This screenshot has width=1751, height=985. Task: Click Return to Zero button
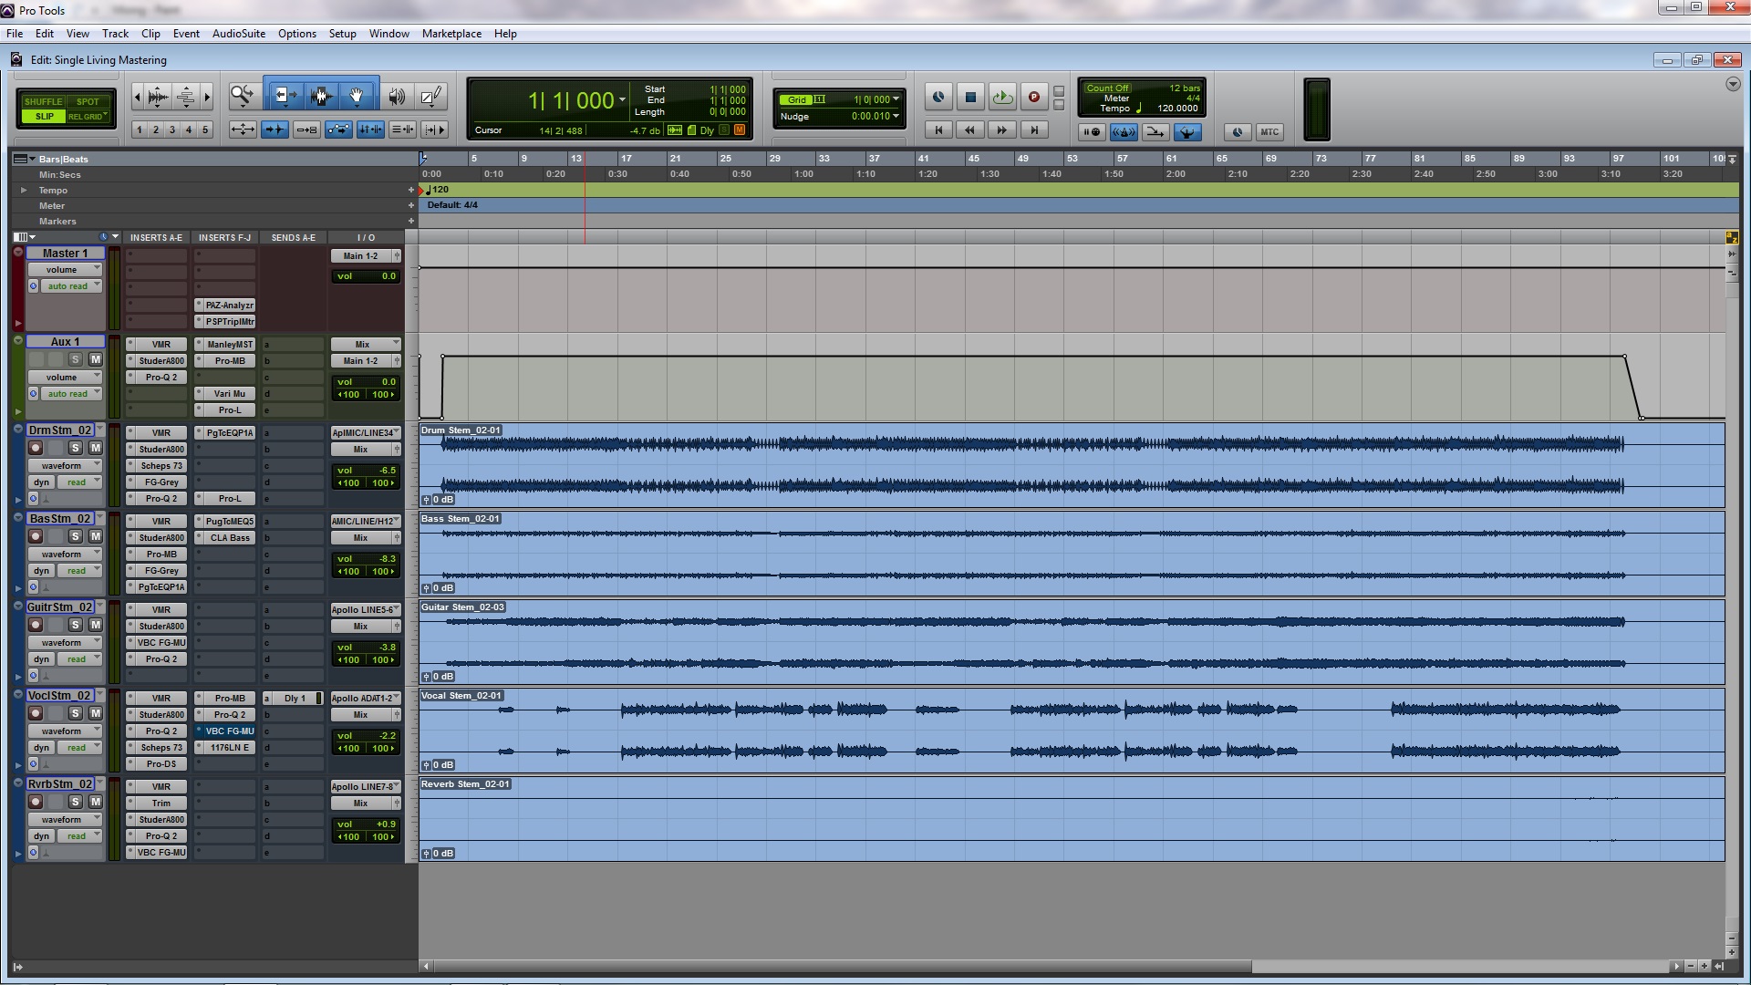pyautogui.click(x=938, y=130)
